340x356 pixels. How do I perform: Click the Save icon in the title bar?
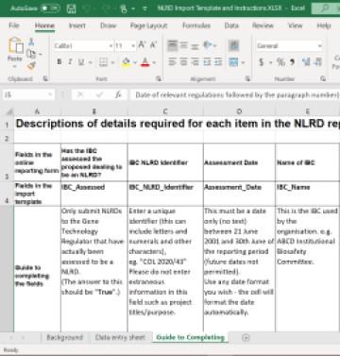tap(72, 8)
